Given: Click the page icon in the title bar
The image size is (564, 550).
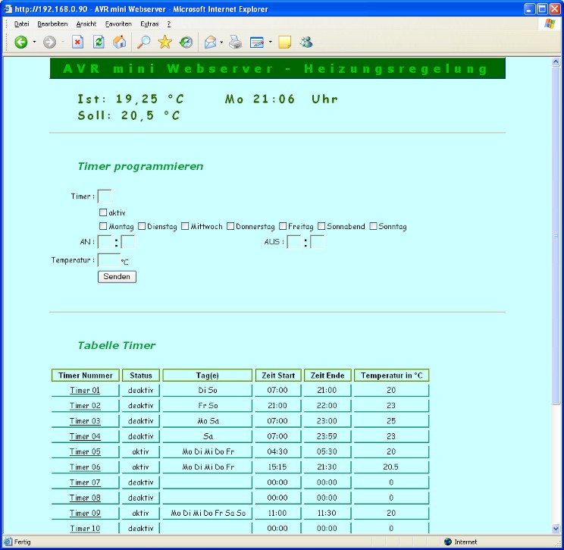Looking at the screenshot, I should (x=8, y=8).
